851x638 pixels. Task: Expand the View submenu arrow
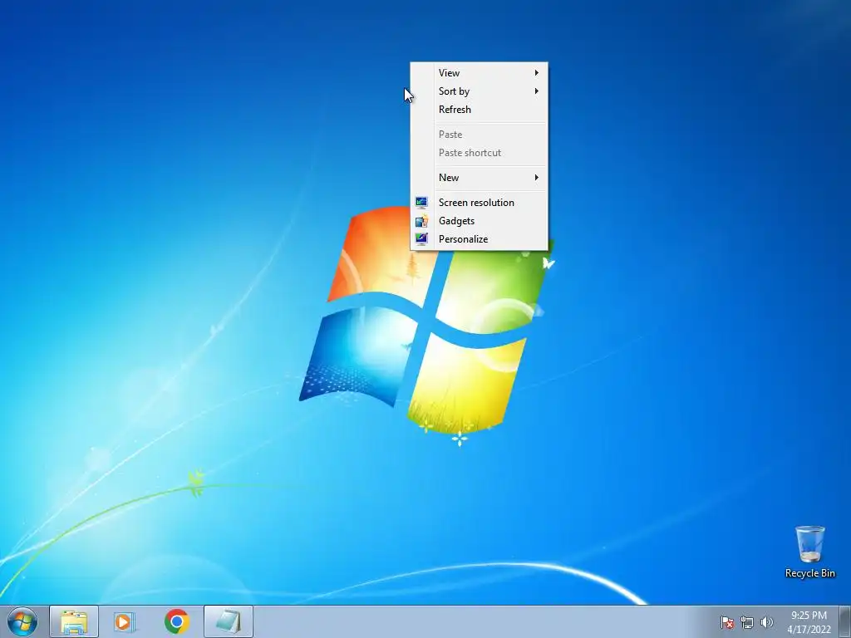[536, 73]
